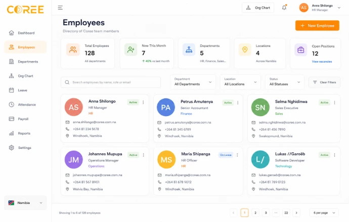Click the Total Employees people icon
349x222 pixels.
pos(73,49)
